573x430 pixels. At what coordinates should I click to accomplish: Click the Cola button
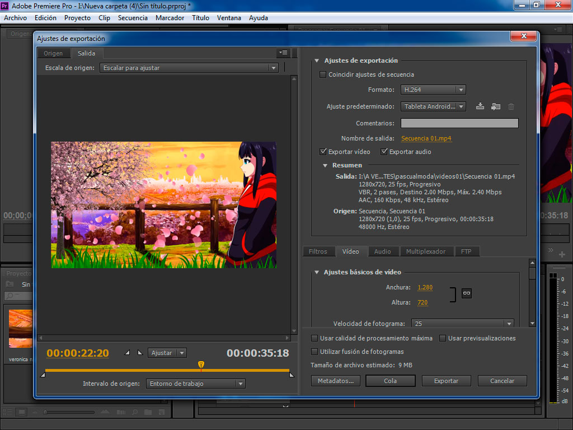[390, 381]
